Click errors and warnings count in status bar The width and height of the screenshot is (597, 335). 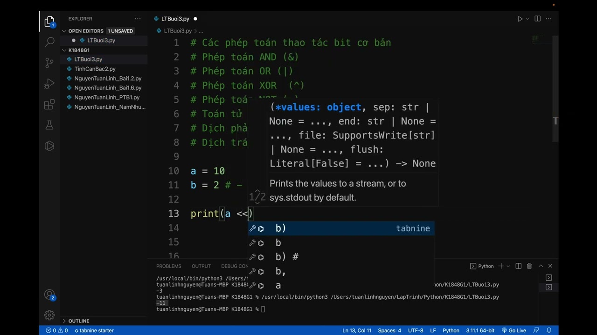[x=57, y=330]
